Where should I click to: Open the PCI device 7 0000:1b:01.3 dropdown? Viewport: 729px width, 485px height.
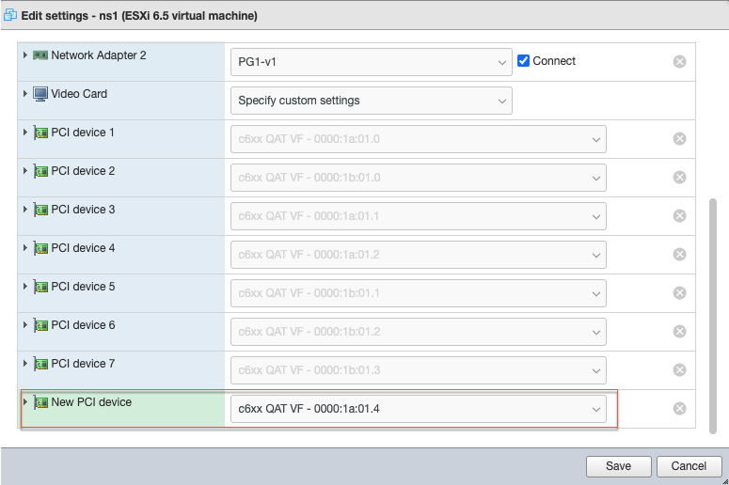(418, 370)
